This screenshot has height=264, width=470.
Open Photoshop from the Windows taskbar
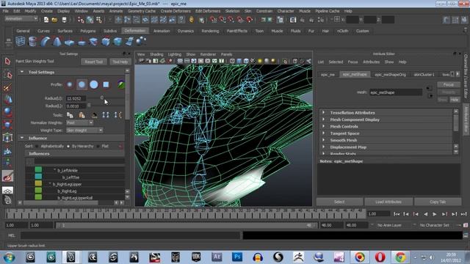237,257
